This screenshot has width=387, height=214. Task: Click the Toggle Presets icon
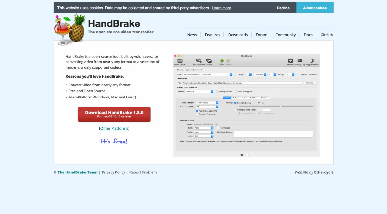pos(312,60)
